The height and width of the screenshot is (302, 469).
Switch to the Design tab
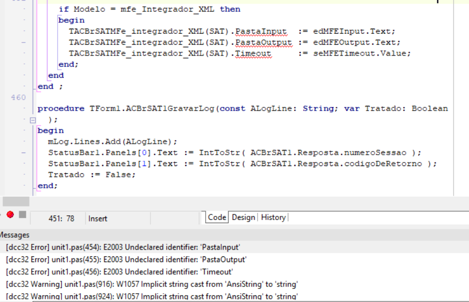click(244, 217)
